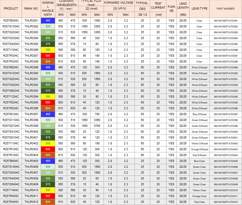Click the Green Clear cell in row THLR0407
This screenshot has width=242, height=205.
click(x=199, y=173)
